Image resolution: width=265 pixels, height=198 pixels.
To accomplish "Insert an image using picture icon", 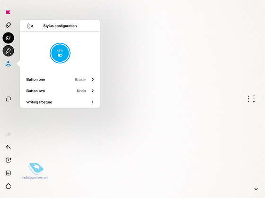I will [x=9, y=173].
